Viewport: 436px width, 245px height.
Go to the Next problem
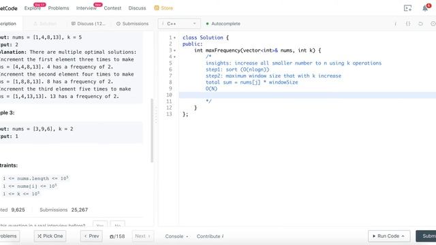pyautogui.click(x=142, y=236)
